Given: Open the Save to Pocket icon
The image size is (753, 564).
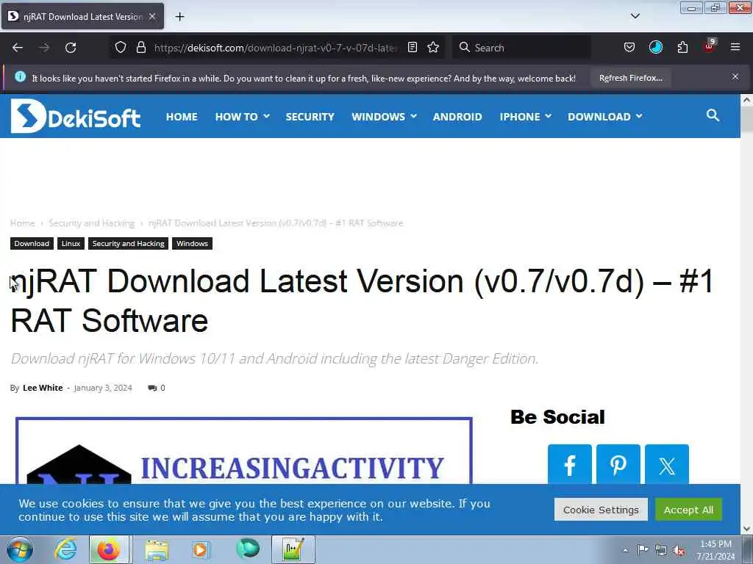Looking at the screenshot, I should click(629, 47).
